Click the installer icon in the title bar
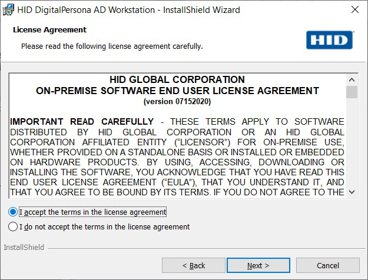368x280 pixels. pos(9,10)
